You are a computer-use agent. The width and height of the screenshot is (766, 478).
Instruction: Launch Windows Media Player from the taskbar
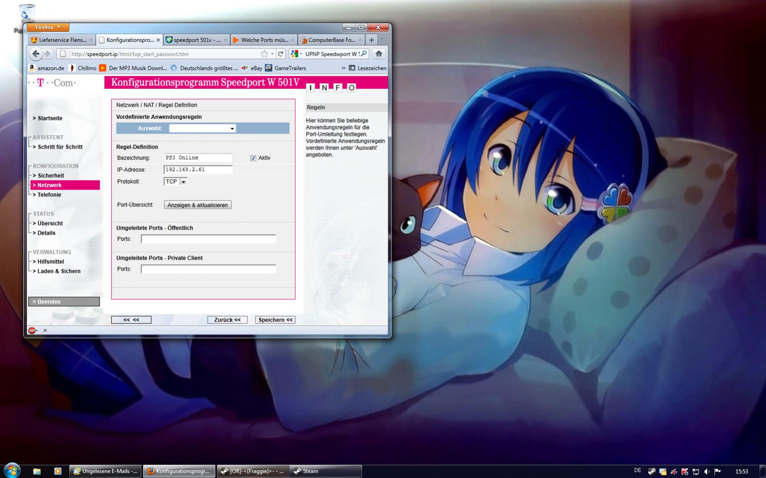tap(58, 471)
